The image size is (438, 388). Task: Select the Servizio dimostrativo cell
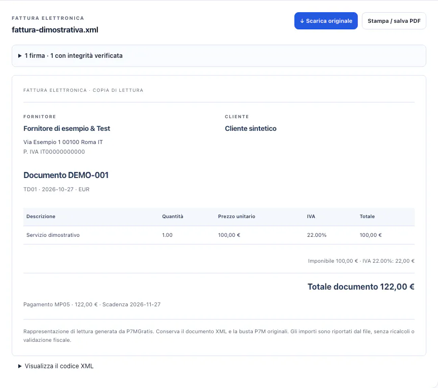coord(53,235)
